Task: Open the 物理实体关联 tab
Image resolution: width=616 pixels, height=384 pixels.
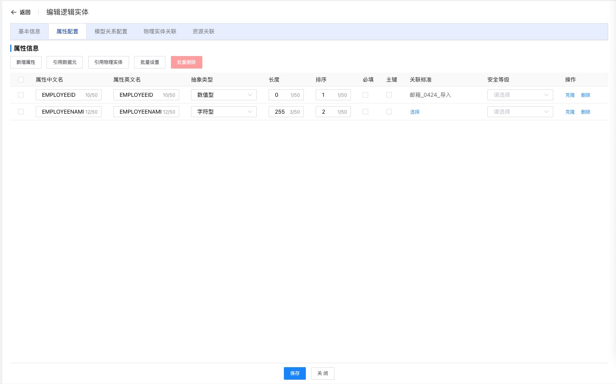Action: pos(160,31)
